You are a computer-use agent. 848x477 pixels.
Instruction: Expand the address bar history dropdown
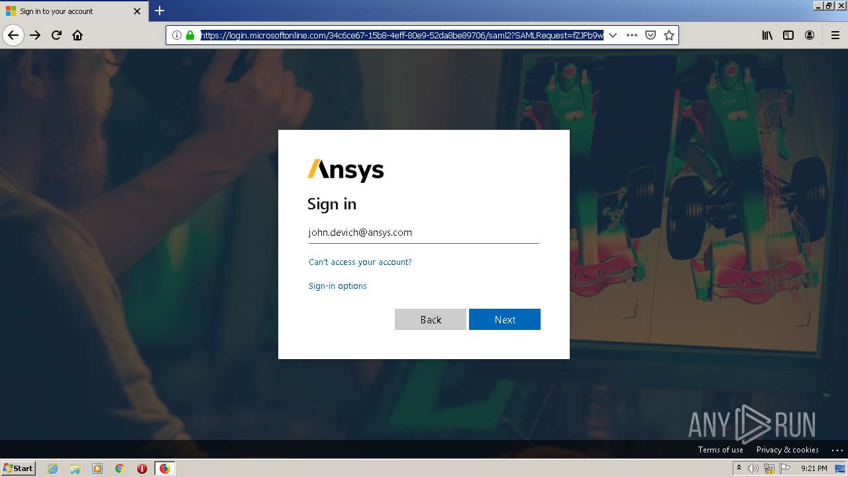pos(613,35)
